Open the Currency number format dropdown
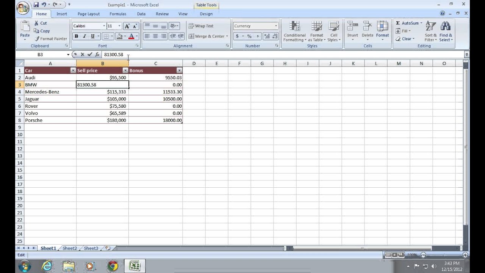Image resolution: width=485 pixels, height=273 pixels. coord(276,26)
